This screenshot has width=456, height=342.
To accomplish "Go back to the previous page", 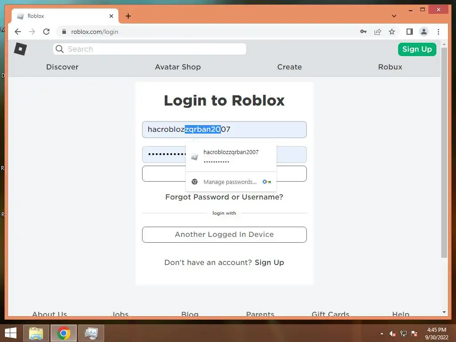I will pyautogui.click(x=18, y=32).
